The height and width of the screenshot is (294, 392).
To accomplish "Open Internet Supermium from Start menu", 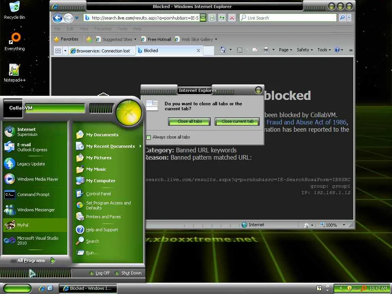I will click(35, 132).
